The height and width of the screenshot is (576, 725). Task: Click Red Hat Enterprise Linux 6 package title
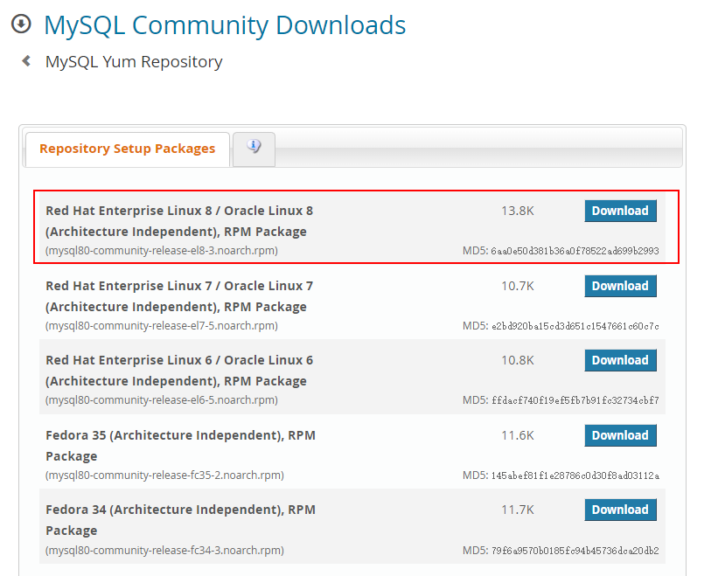point(179,371)
